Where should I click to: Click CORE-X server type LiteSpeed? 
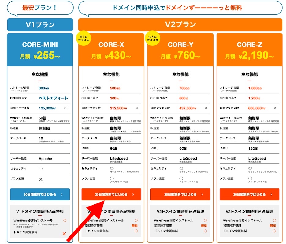(119, 158)
